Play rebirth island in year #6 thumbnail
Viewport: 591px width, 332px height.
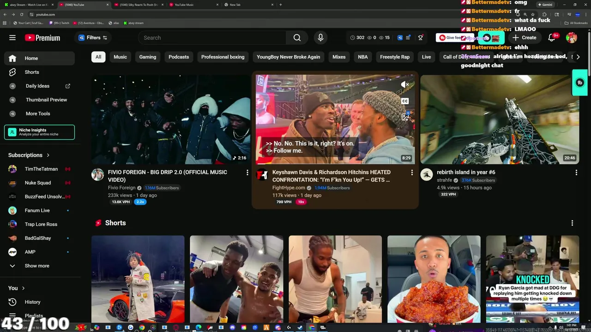point(500,119)
